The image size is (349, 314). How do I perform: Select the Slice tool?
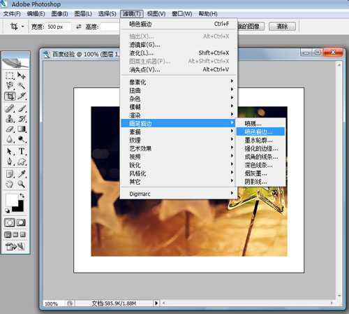[22, 96]
